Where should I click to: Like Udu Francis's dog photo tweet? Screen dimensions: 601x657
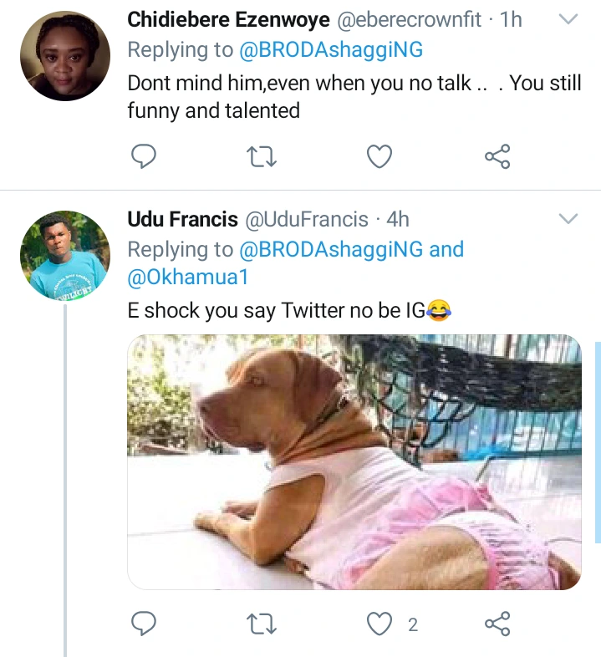point(380,623)
